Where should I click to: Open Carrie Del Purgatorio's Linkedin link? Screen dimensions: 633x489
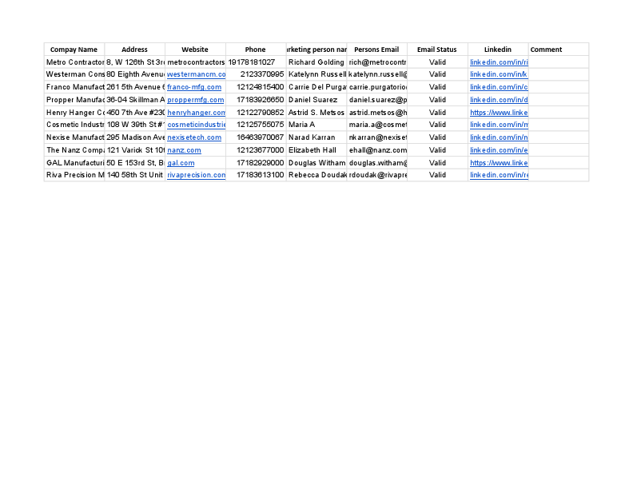coord(499,87)
